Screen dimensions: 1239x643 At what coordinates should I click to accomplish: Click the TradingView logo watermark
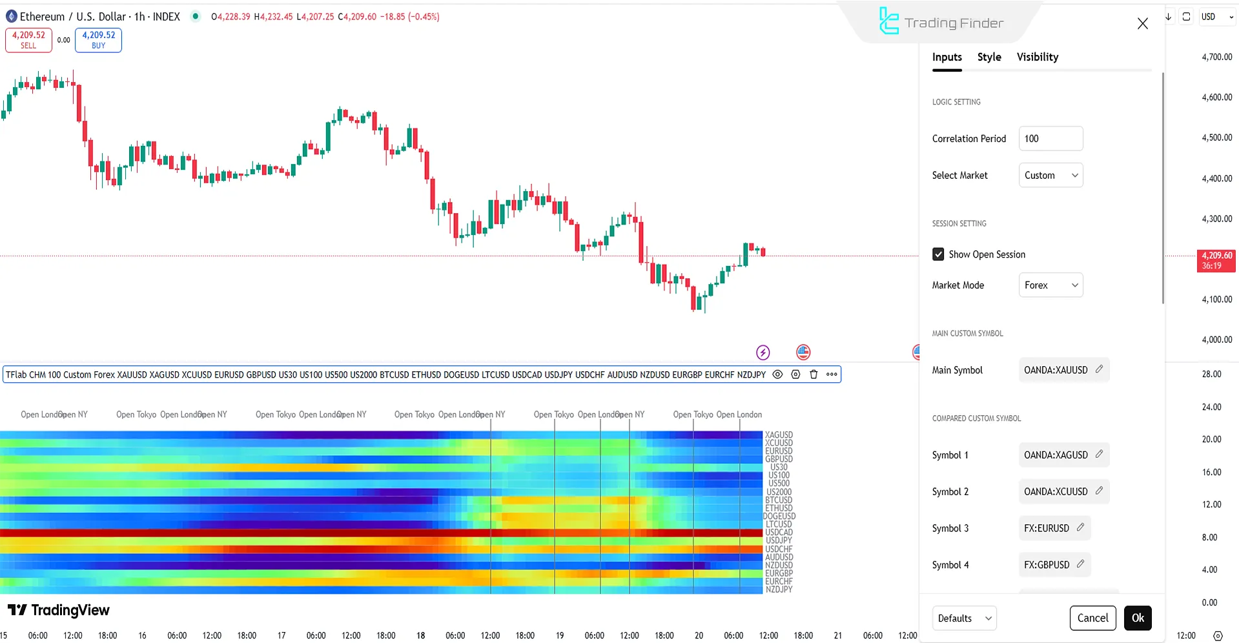[x=59, y=610]
